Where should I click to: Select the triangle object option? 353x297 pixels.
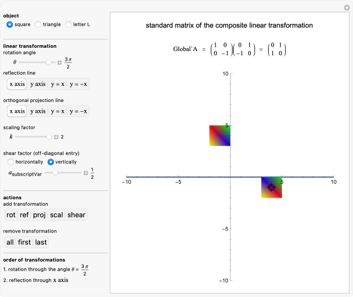click(x=38, y=24)
